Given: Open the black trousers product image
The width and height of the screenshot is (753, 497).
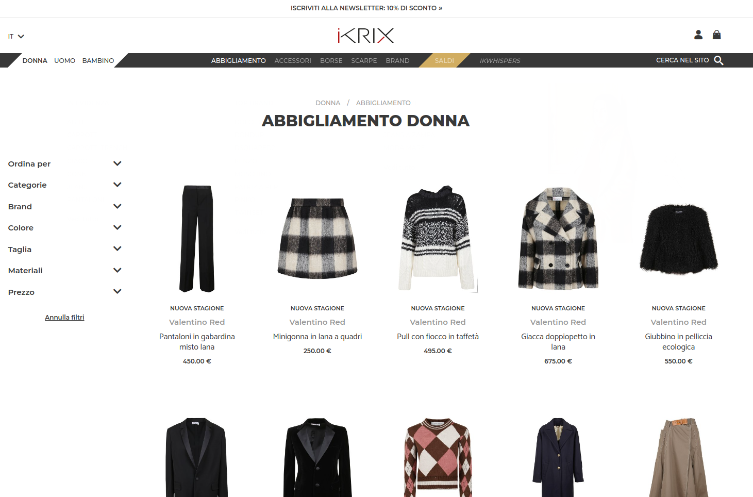Looking at the screenshot, I should pos(197,239).
